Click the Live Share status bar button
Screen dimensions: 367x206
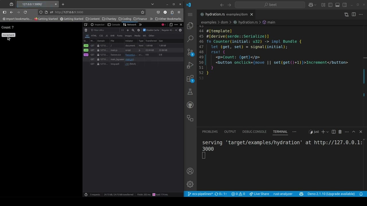pyautogui.click(x=259, y=194)
